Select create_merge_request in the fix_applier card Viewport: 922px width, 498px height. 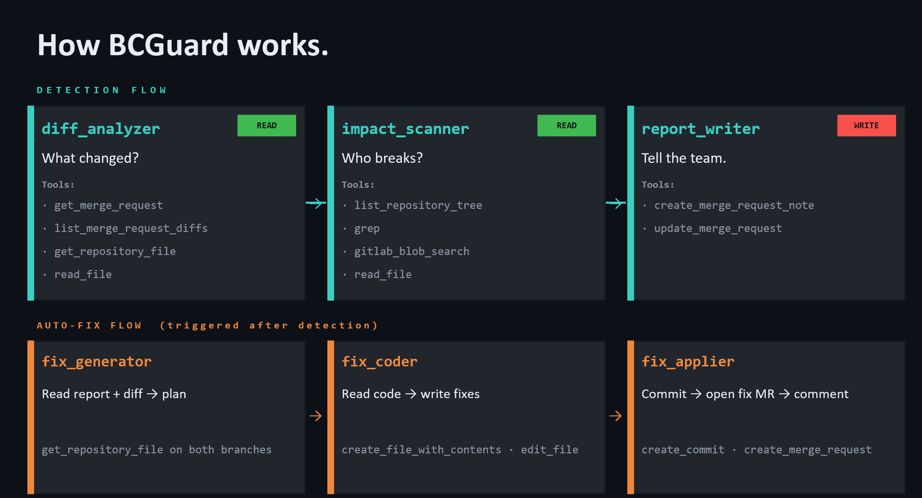point(808,450)
